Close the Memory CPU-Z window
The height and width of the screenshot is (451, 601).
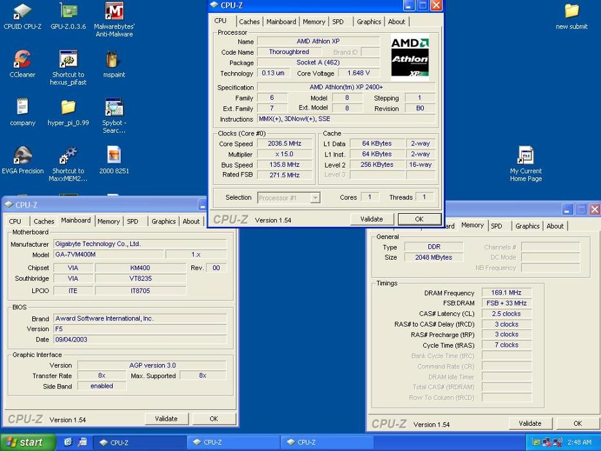595,209
